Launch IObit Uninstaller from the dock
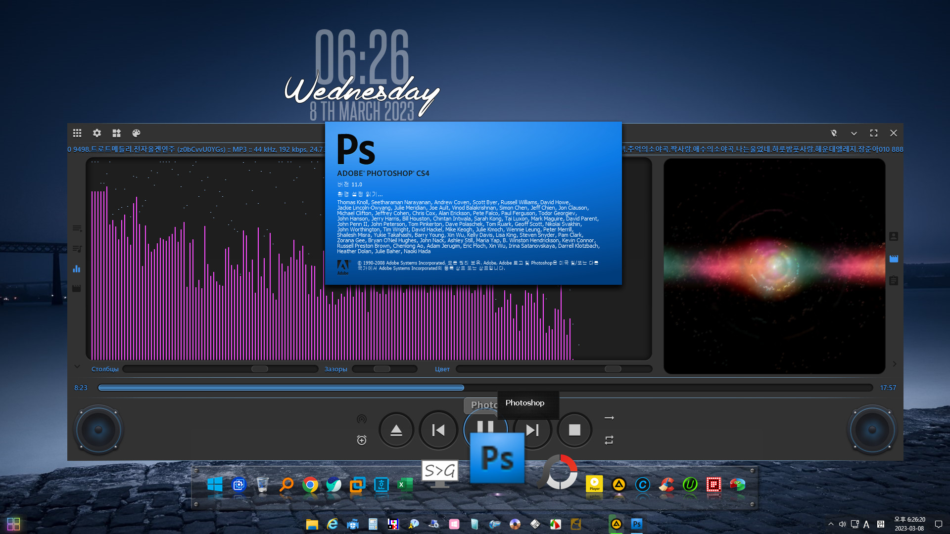Viewport: 950px width, 534px height. (x=690, y=485)
